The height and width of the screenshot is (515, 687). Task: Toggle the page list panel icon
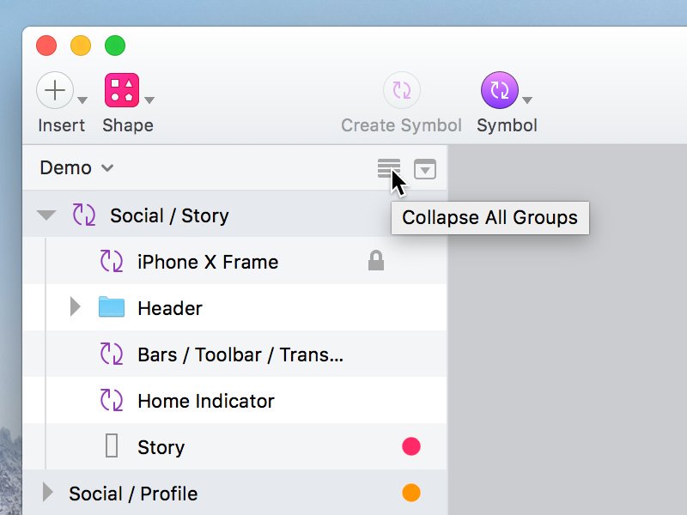click(425, 169)
